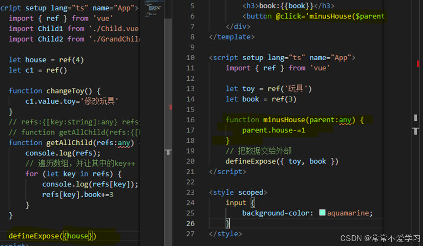Image resolution: width=423 pixels, height=246 pixels.
Task: Click the '<style scoped>' tag
Action: pyautogui.click(x=238, y=192)
